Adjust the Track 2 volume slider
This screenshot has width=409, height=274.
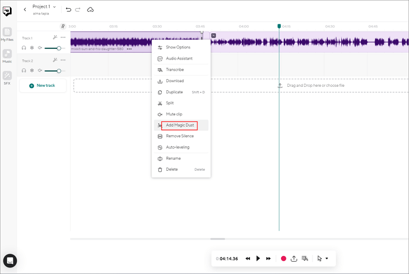pos(59,71)
